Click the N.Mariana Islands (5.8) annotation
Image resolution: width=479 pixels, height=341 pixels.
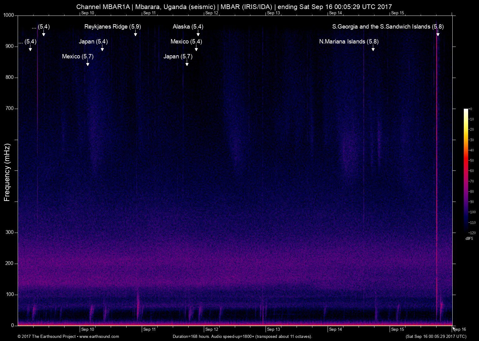(349, 41)
